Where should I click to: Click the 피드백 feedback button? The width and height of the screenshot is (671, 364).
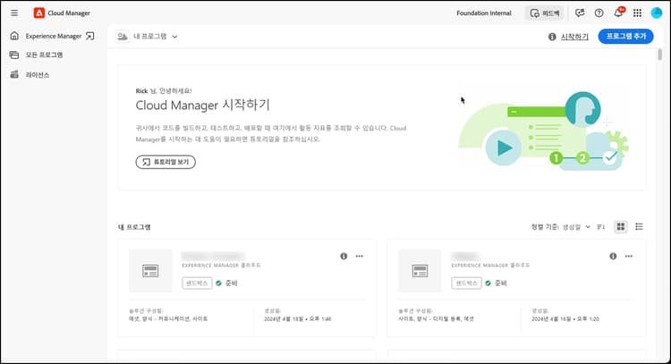(544, 13)
